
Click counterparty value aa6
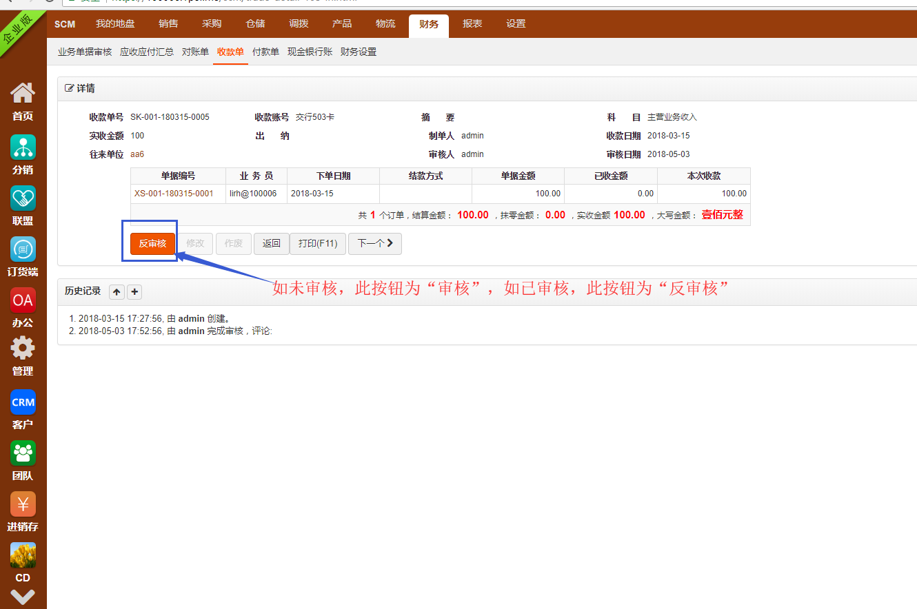point(137,154)
